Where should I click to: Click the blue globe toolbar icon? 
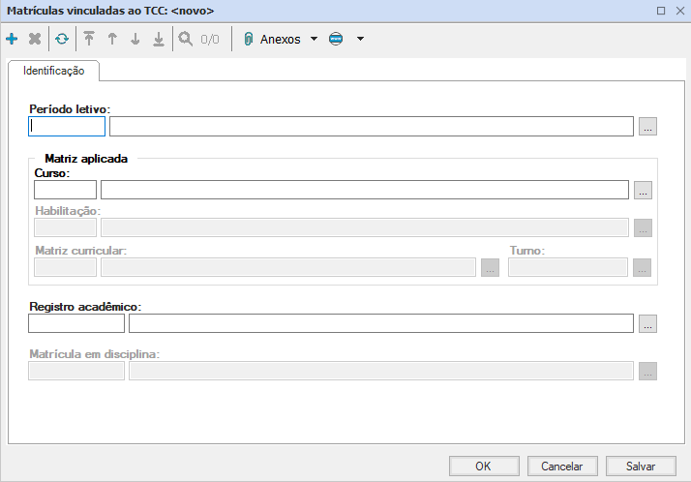pos(336,40)
